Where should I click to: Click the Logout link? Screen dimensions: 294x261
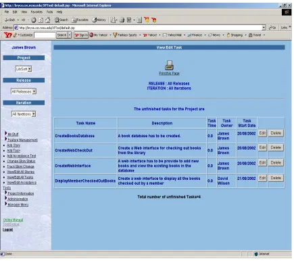[7, 230]
